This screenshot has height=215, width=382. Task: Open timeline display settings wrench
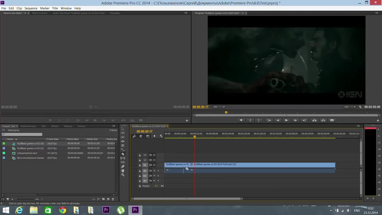tap(161, 136)
